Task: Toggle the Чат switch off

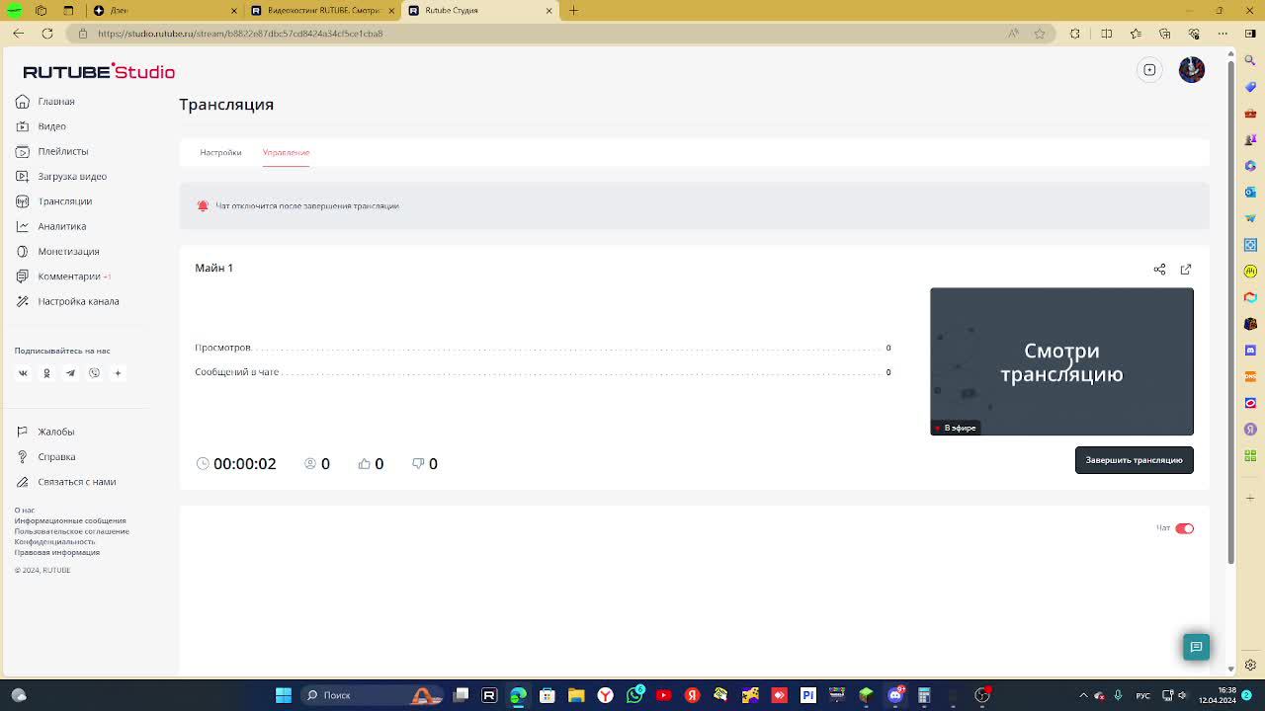Action: tap(1184, 528)
